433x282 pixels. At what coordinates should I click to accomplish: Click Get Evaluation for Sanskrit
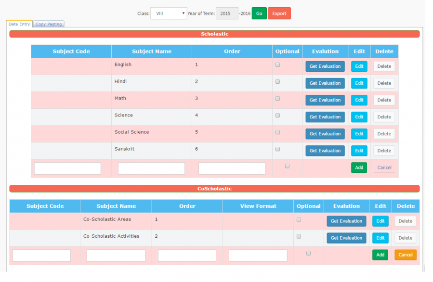tap(325, 151)
